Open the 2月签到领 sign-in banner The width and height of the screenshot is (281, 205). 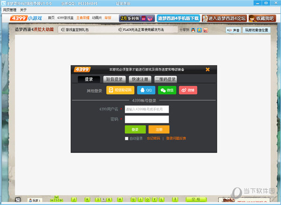pyautogui.click(x=137, y=18)
